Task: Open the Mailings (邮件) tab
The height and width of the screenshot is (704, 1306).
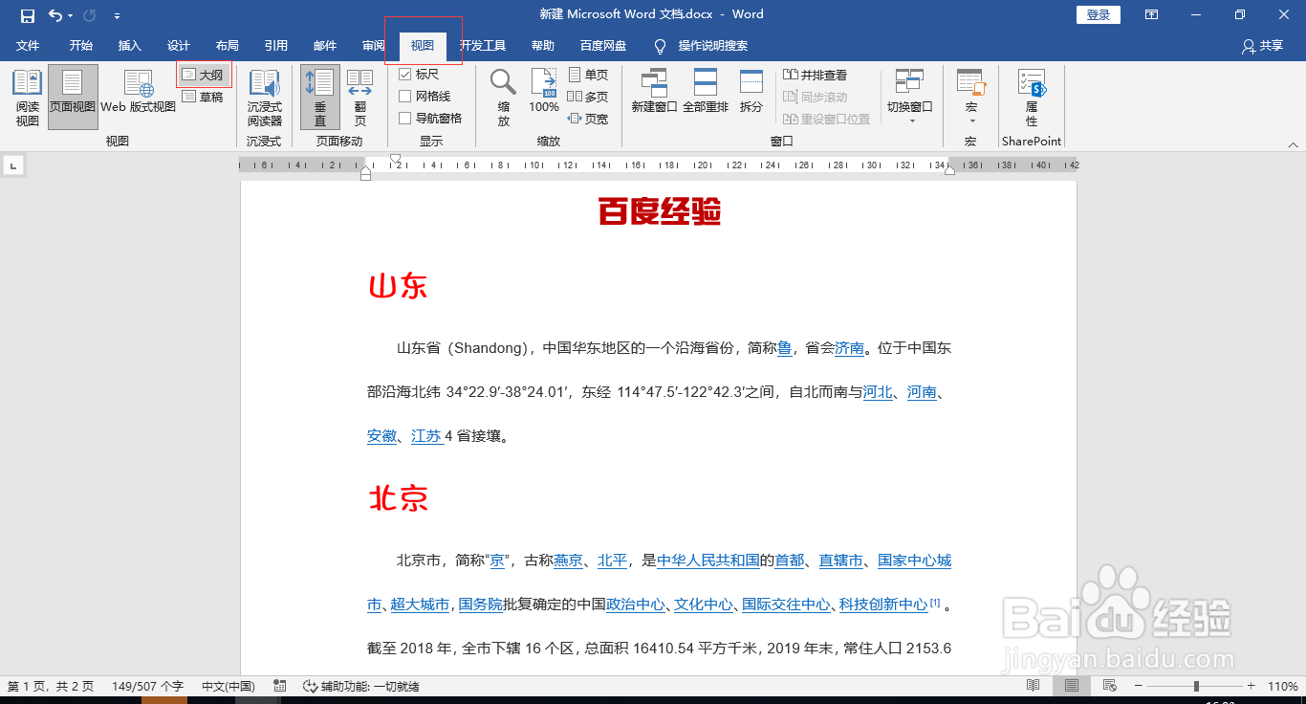Action: 325,46
